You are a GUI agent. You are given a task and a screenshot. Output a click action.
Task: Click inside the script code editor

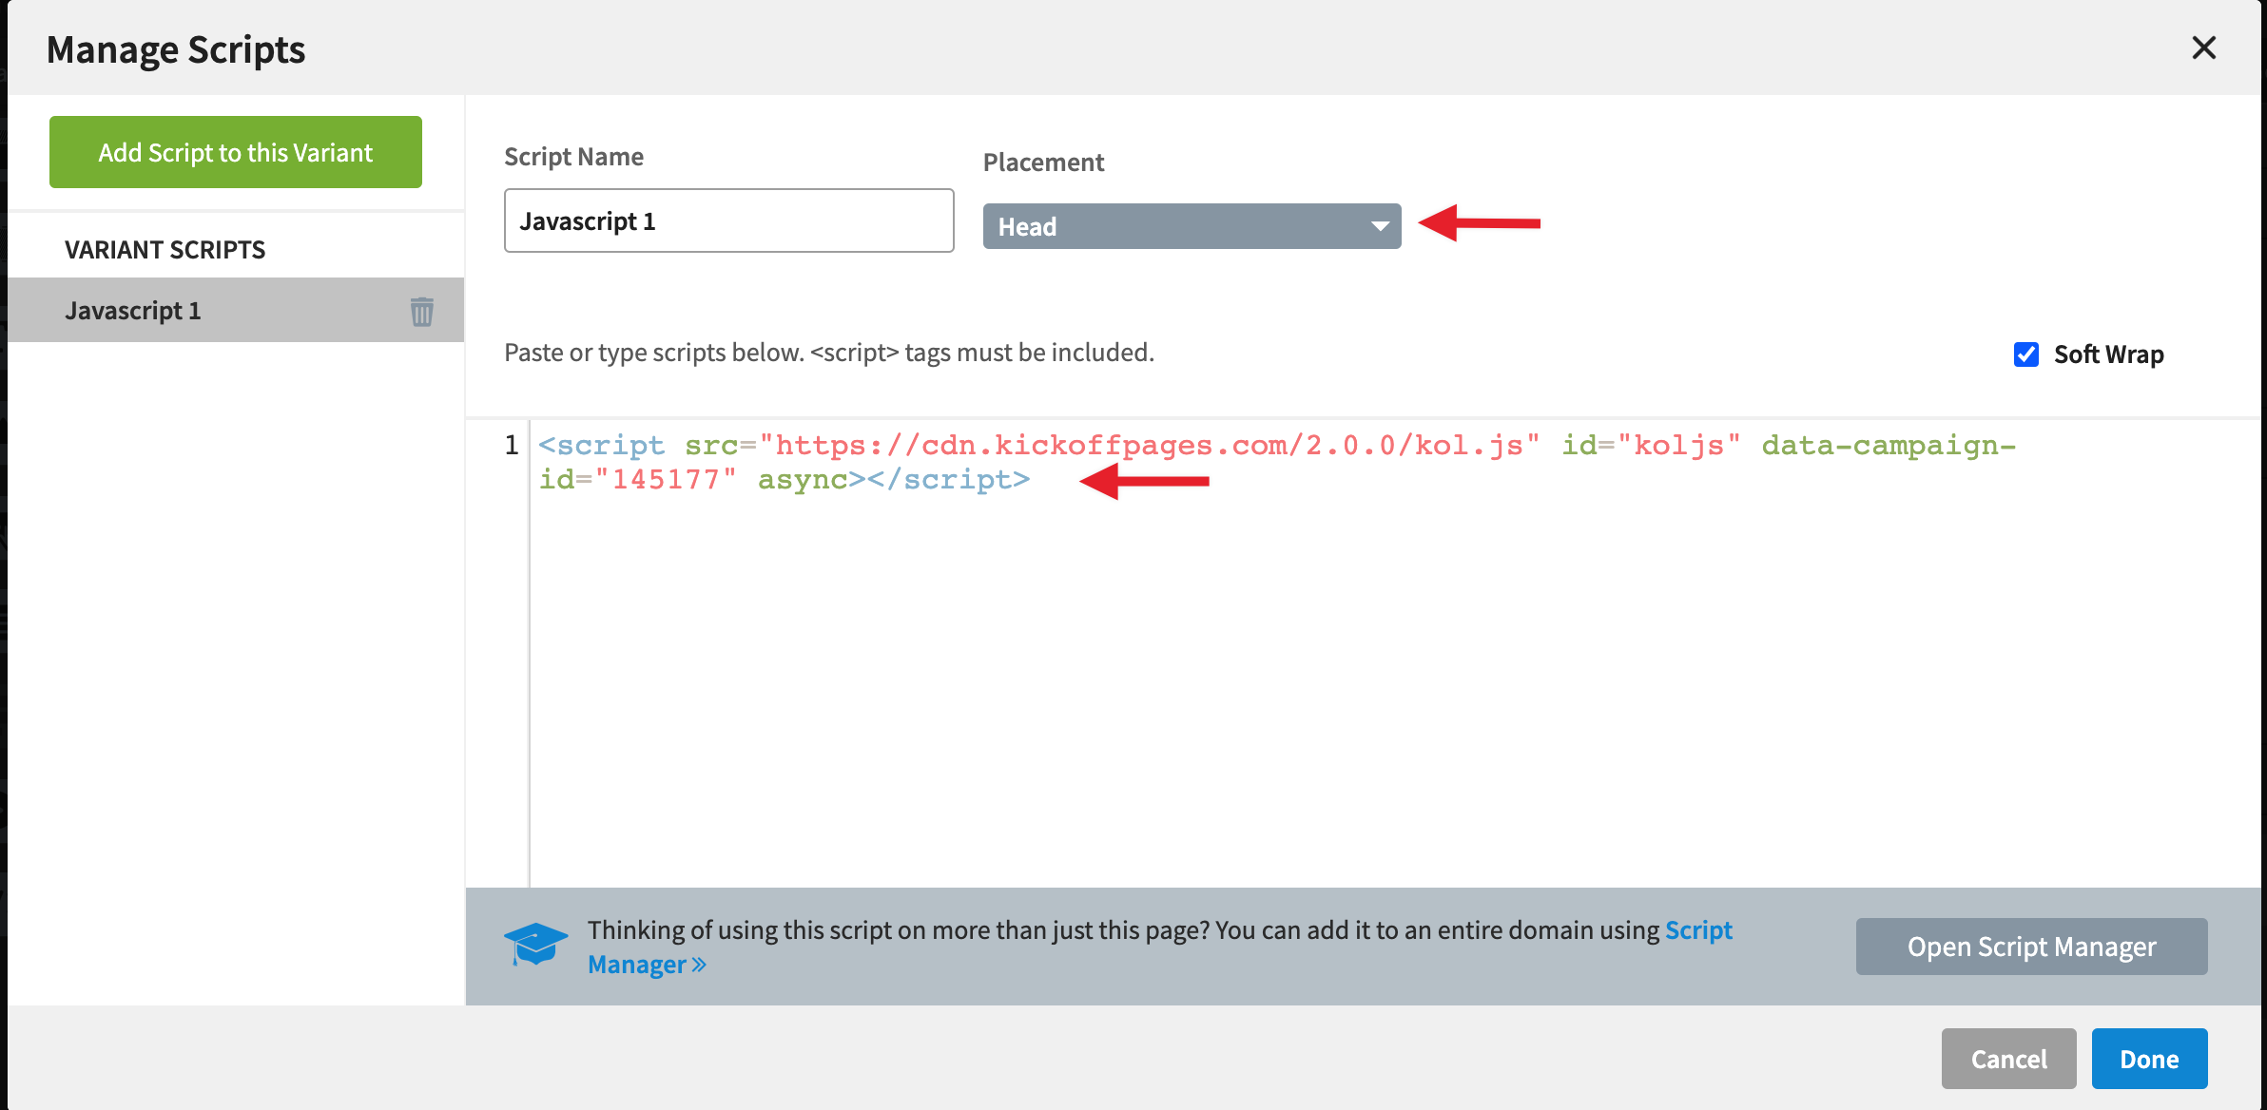point(1394,654)
